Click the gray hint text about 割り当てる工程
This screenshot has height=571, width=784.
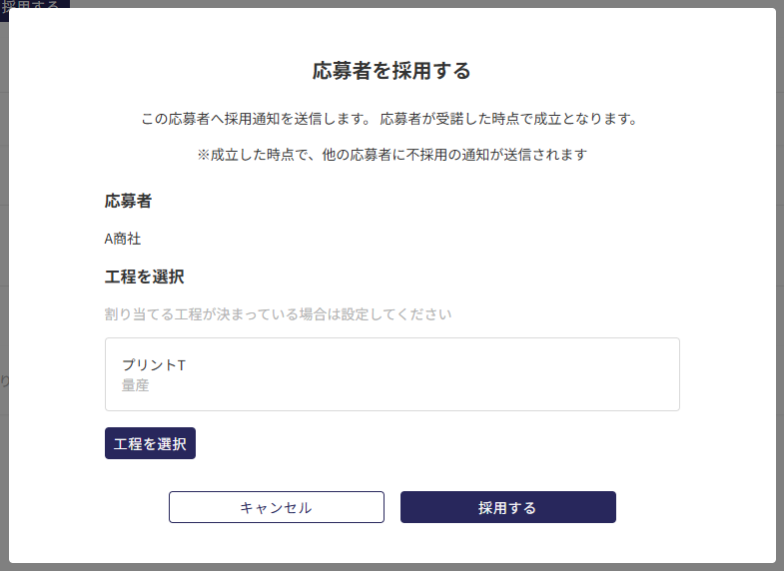278,314
